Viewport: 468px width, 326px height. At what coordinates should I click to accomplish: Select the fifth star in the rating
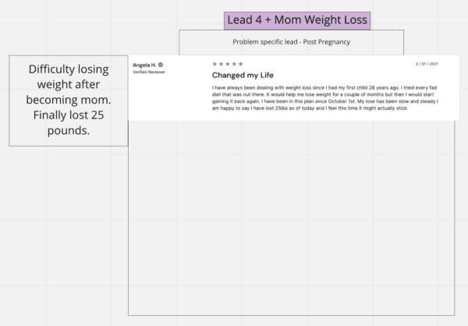(241, 64)
